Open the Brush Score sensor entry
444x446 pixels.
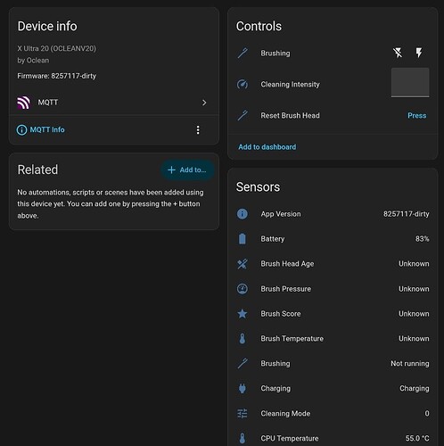[x=333, y=314]
